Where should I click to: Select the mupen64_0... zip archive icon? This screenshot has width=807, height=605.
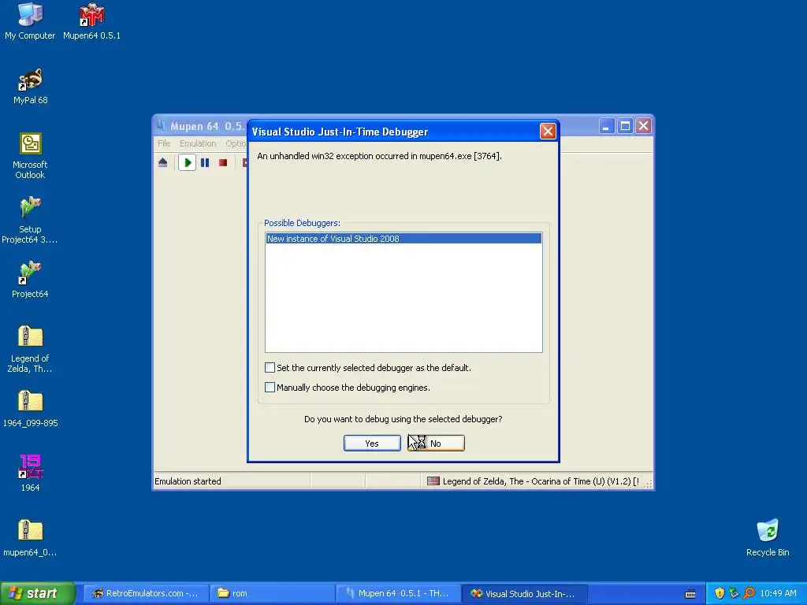(30, 538)
